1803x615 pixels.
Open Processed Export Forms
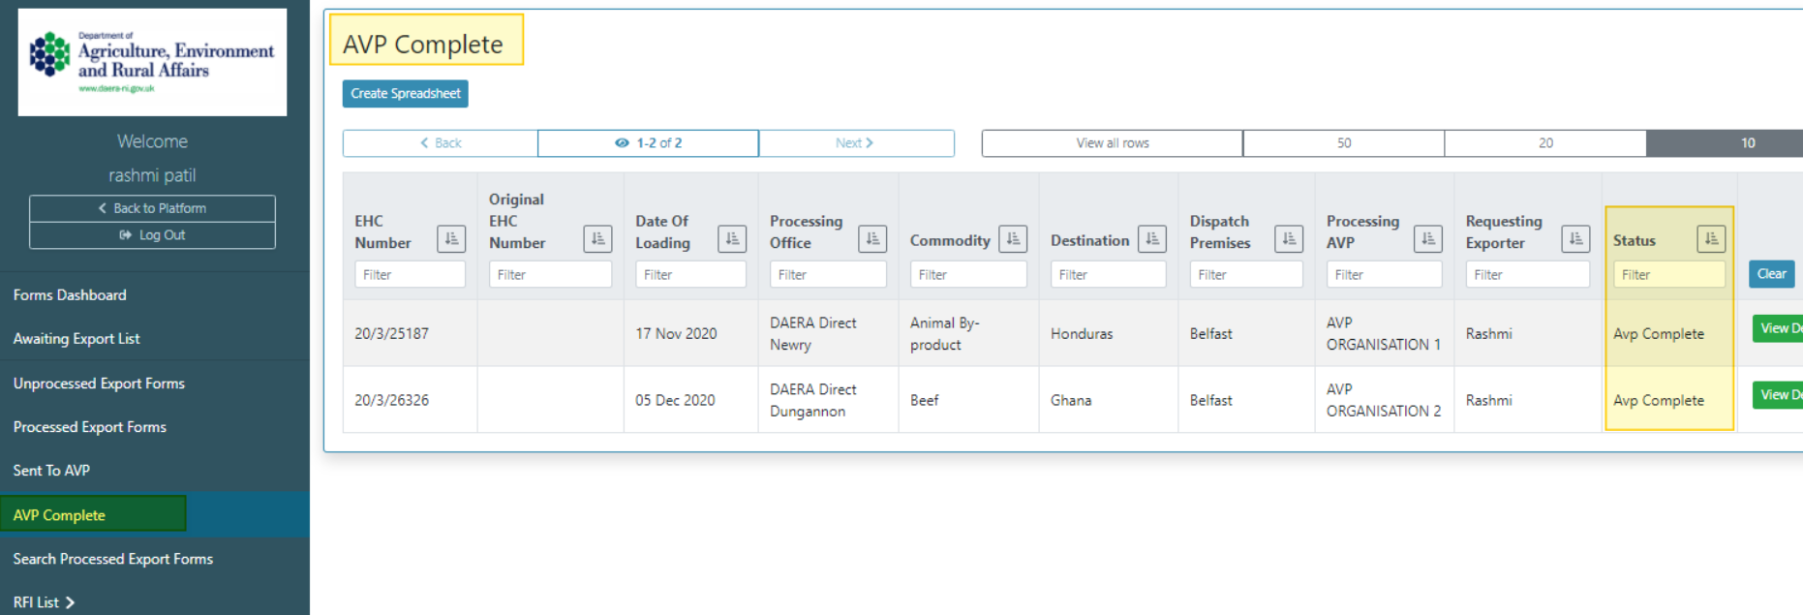click(x=90, y=427)
